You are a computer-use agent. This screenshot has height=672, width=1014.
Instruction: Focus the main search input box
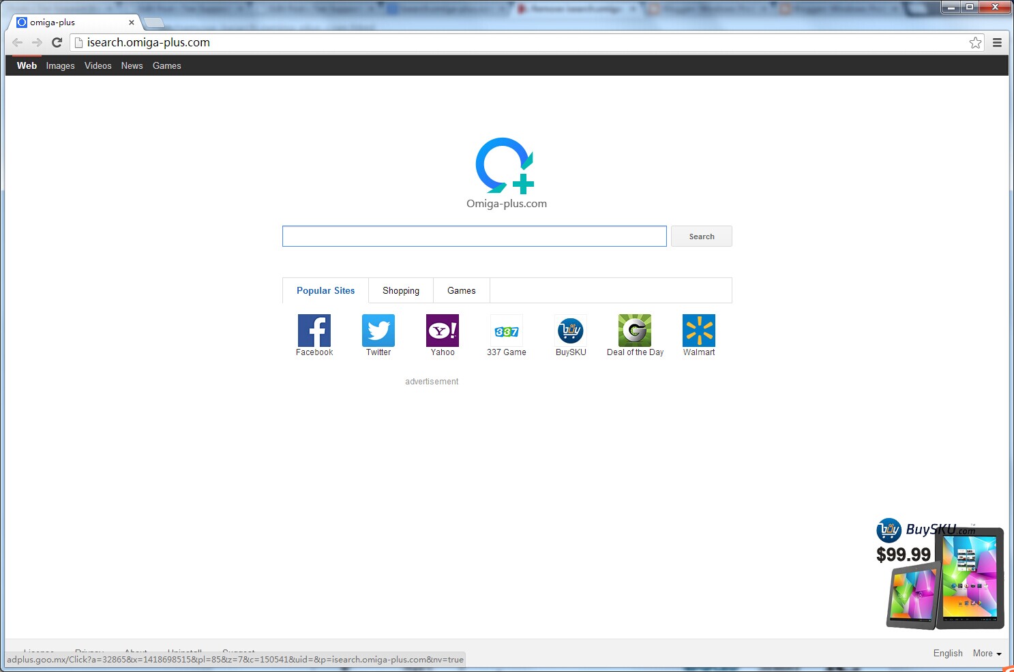point(475,236)
